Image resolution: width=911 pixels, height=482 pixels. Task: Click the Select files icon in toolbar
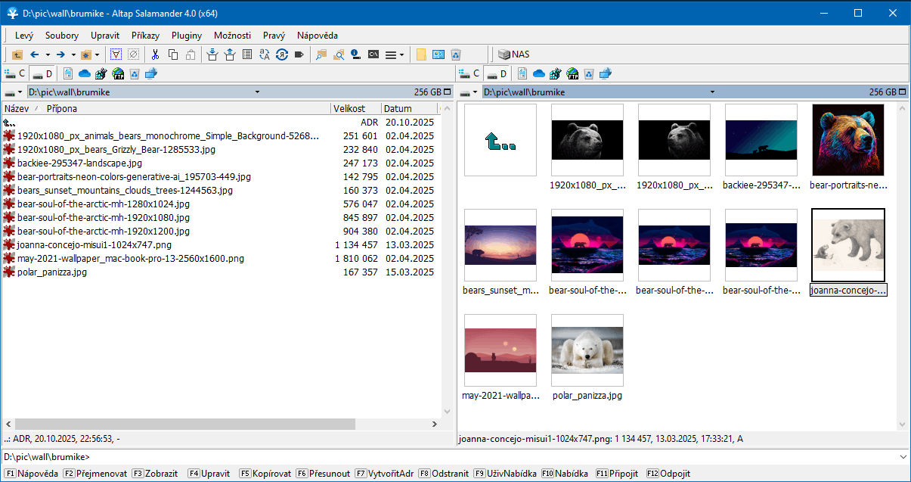(x=116, y=54)
